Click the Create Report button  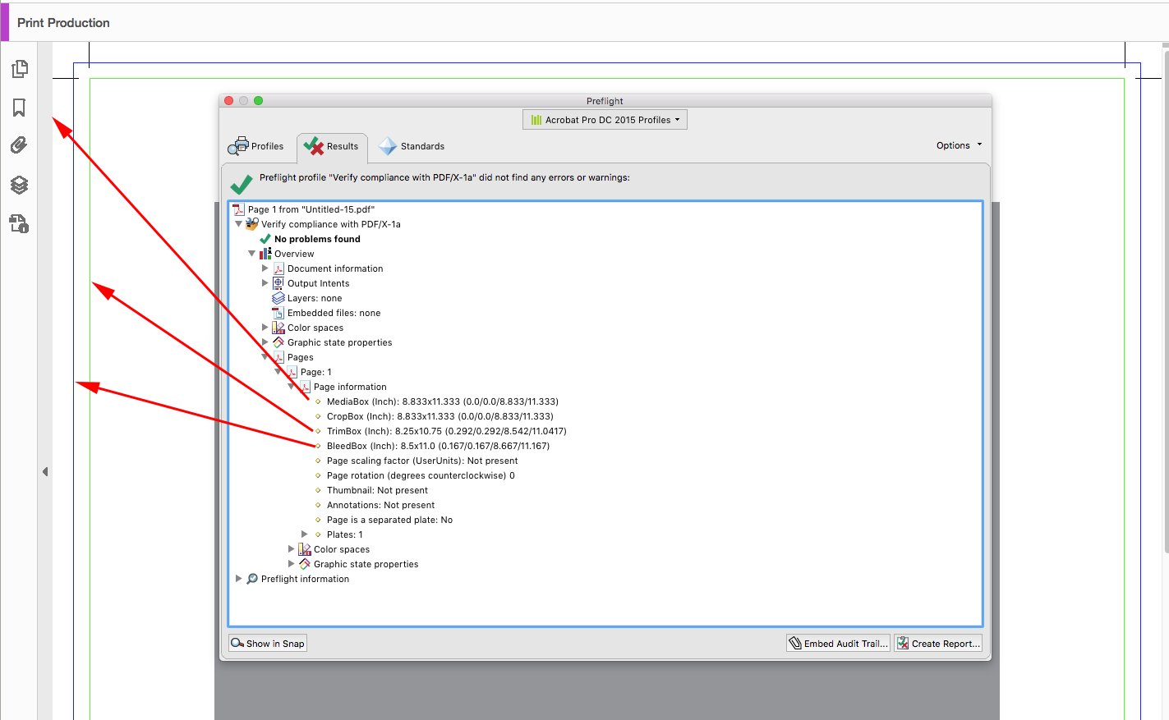tap(938, 643)
